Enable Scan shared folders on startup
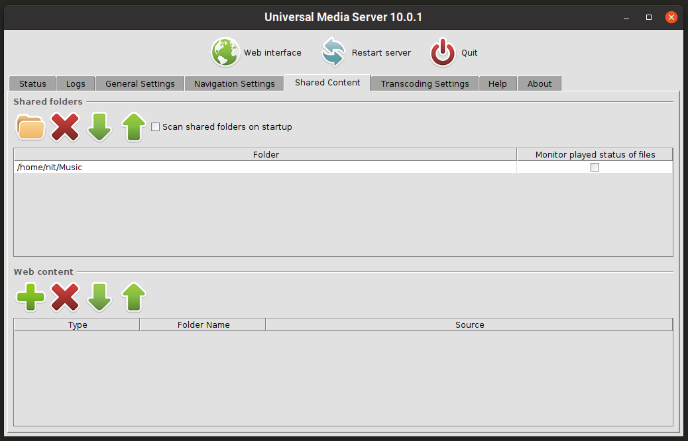Viewport: 688px width, 441px height. point(156,127)
